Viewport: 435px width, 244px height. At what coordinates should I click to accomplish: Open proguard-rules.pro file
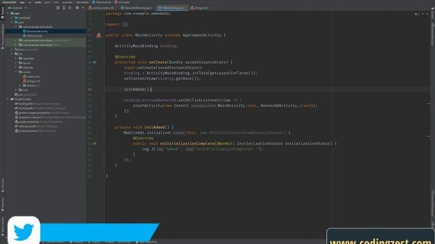pyautogui.click(x=50, y=117)
